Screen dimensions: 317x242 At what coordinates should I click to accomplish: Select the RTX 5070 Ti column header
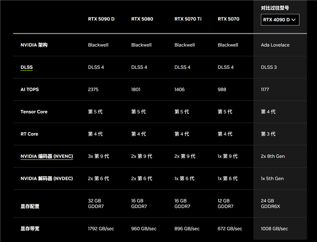point(188,19)
